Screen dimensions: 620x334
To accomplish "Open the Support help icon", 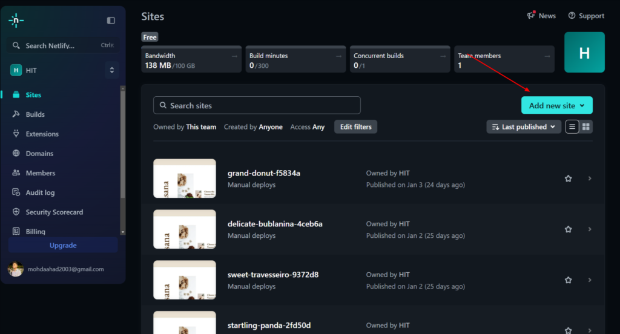I will tap(572, 15).
